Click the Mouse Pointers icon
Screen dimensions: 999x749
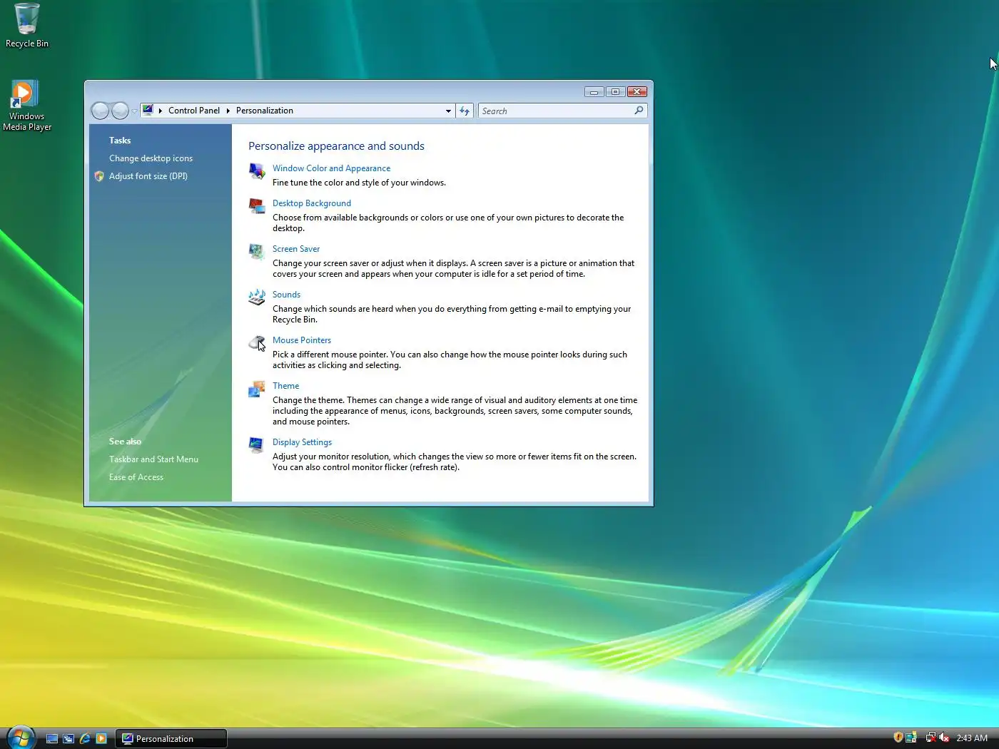257,343
